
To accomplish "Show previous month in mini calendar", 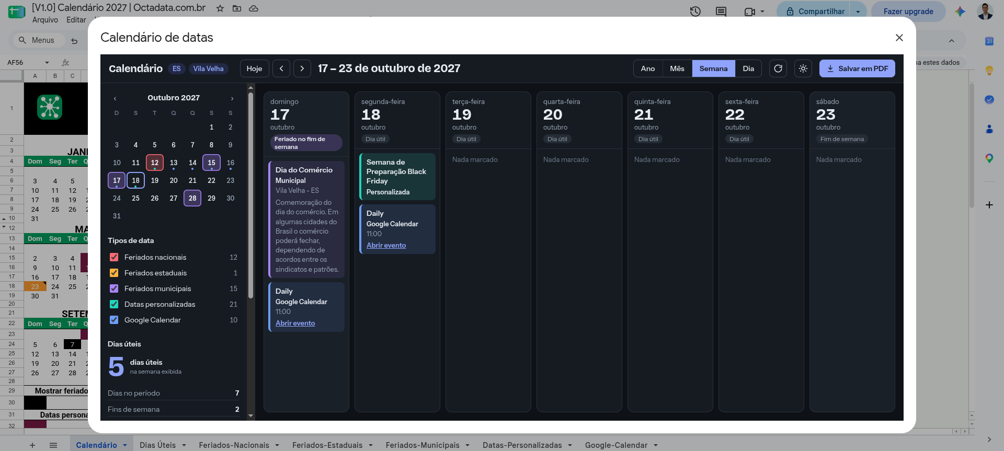I will [x=115, y=98].
